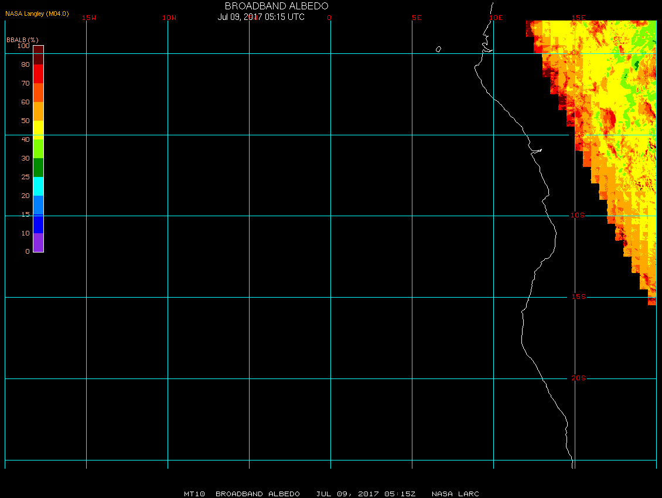Screen dimensions: 662x498
Task: Click the large BROADBAND ALBEDO title text
Action: tap(277, 6)
